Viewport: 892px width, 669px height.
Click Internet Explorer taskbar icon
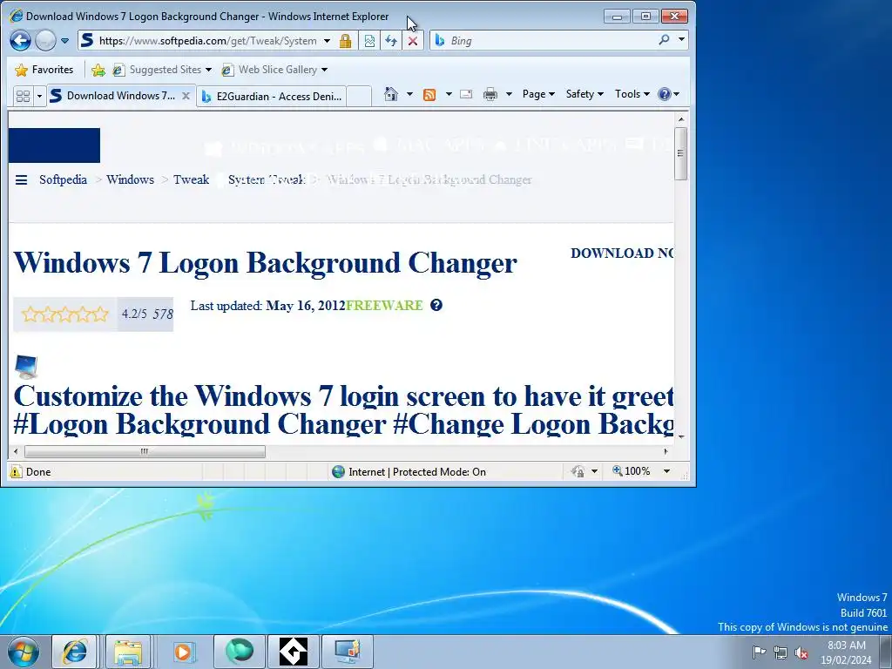pos(74,652)
